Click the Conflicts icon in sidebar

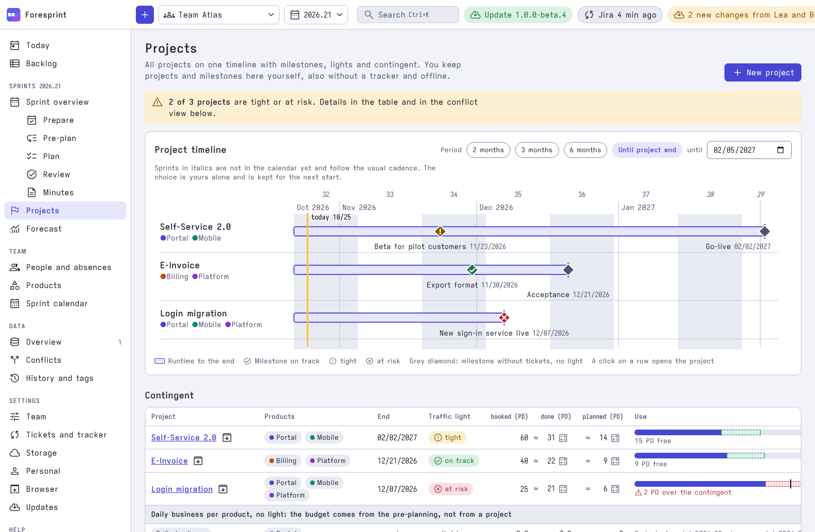tap(15, 360)
